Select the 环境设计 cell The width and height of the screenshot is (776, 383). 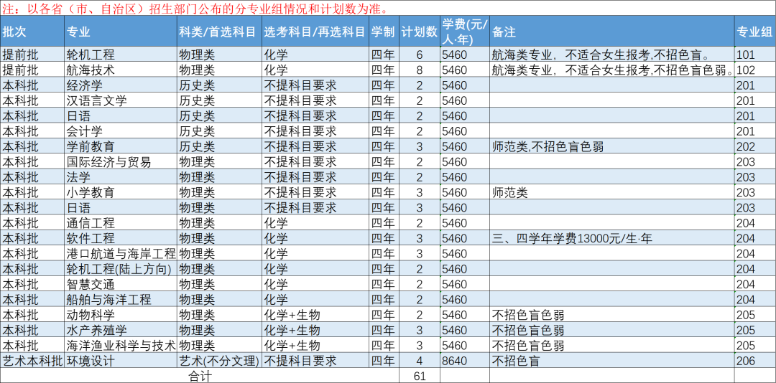coord(121,361)
